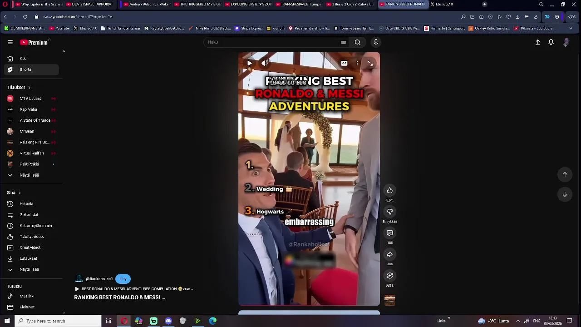Image resolution: width=581 pixels, height=327 pixels.
Task: Open Discord from the Windows taskbar
Action: click(168, 321)
